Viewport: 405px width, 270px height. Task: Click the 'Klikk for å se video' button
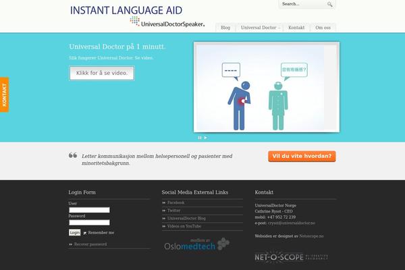(102, 73)
